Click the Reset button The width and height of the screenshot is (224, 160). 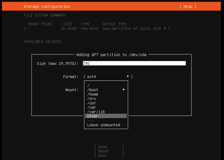pos(109,151)
